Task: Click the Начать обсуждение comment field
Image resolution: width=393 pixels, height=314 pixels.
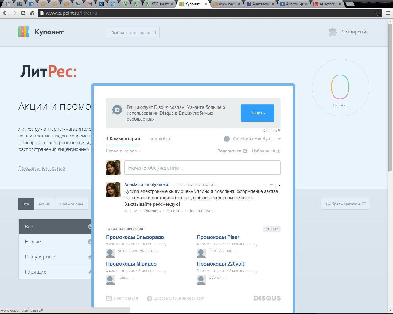Action: coord(202,168)
